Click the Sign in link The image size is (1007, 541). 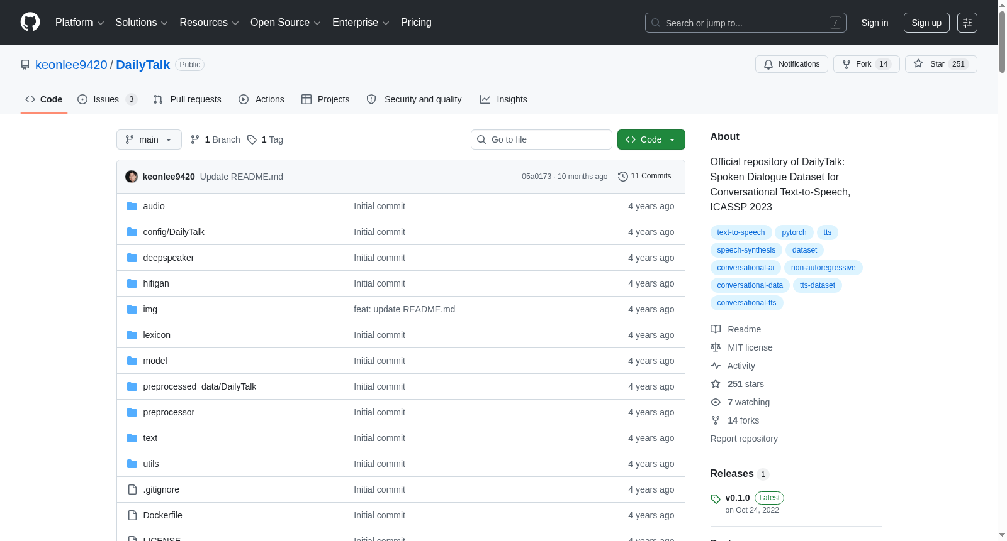pos(875,23)
